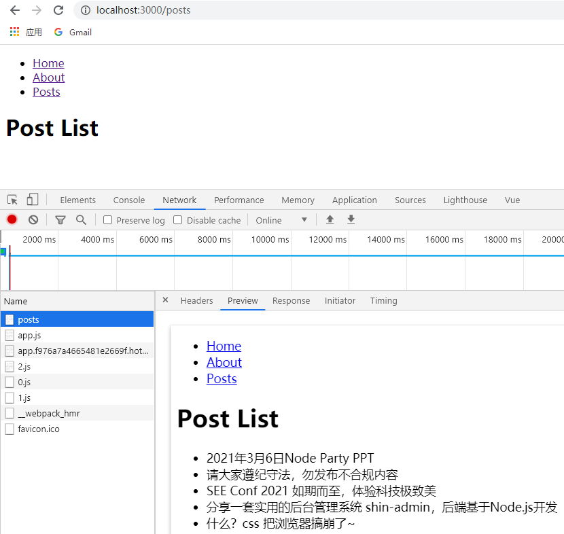
Task: Toggle the device toolbar icon
Action: [33, 199]
